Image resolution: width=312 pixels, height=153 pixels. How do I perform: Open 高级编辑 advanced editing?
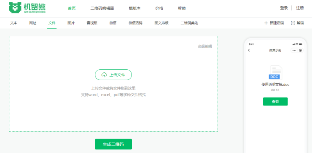tap(205, 46)
